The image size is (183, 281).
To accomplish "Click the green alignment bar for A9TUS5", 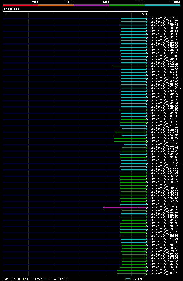I will point(134,110).
